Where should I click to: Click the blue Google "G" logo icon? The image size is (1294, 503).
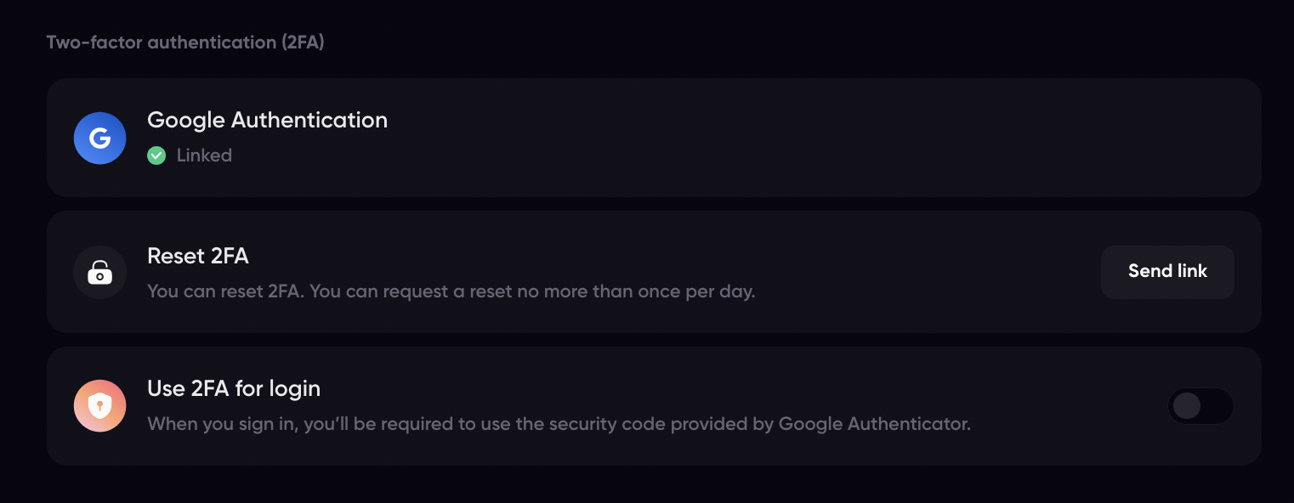[100, 138]
